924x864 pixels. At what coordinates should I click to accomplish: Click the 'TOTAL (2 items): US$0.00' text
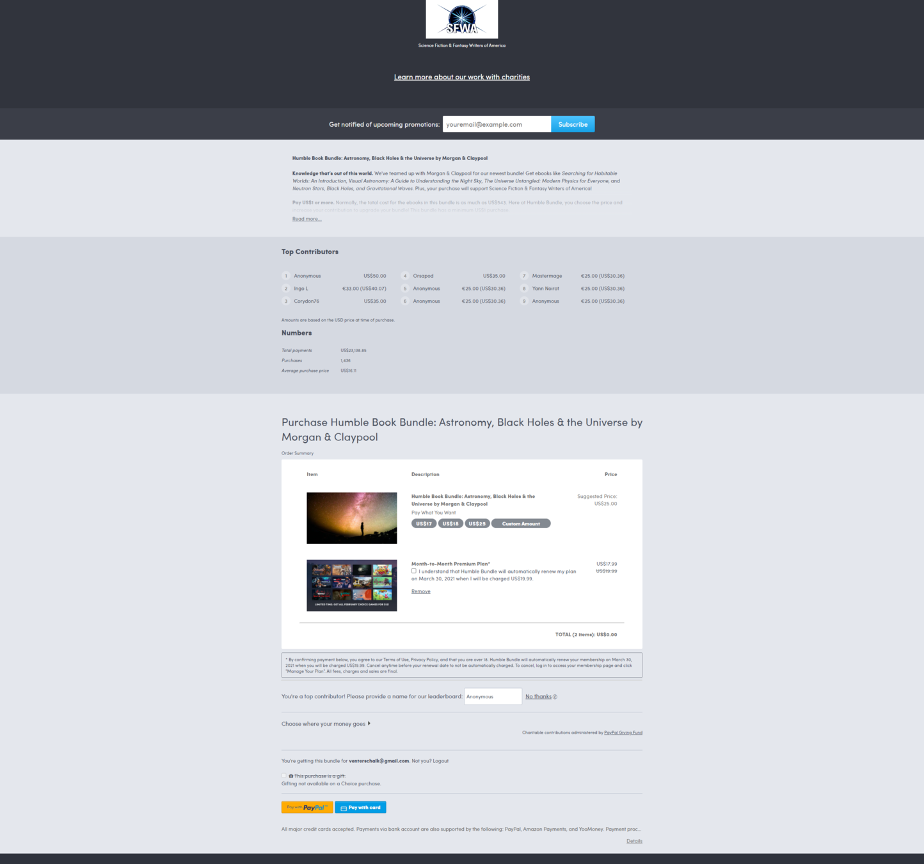[x=586, y=635]
